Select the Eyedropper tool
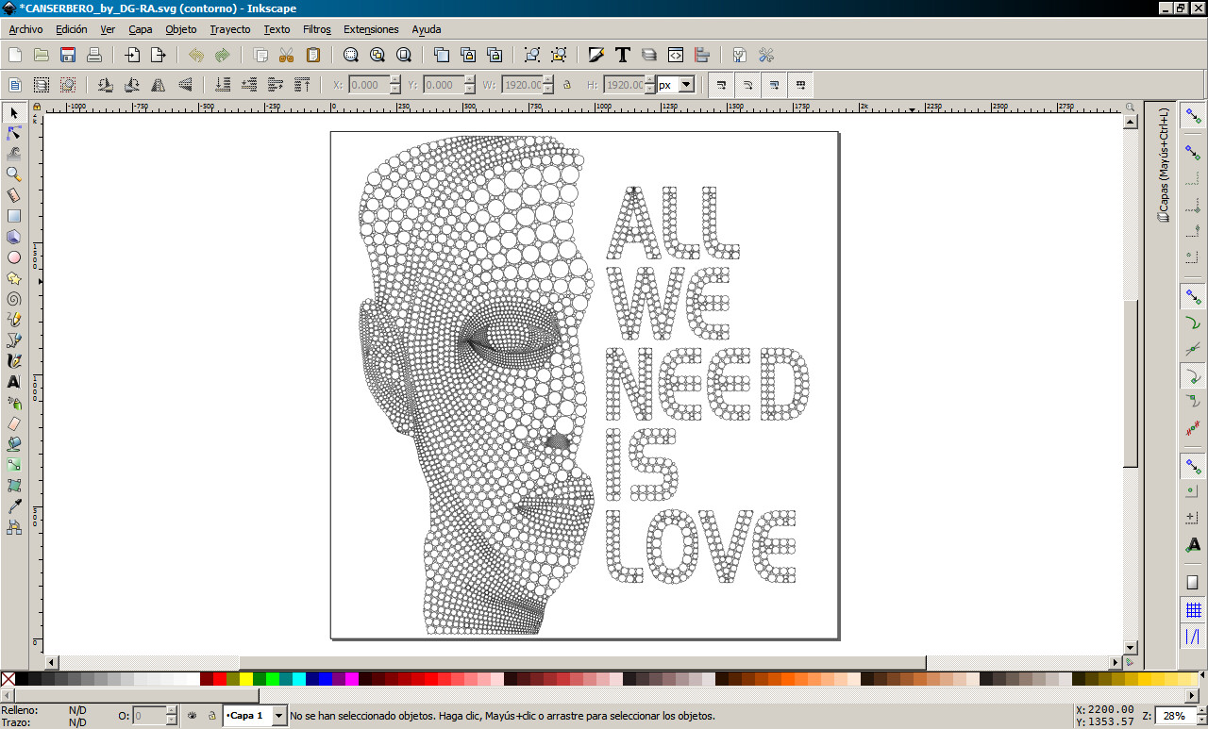1208x729 pixels. 14,505
